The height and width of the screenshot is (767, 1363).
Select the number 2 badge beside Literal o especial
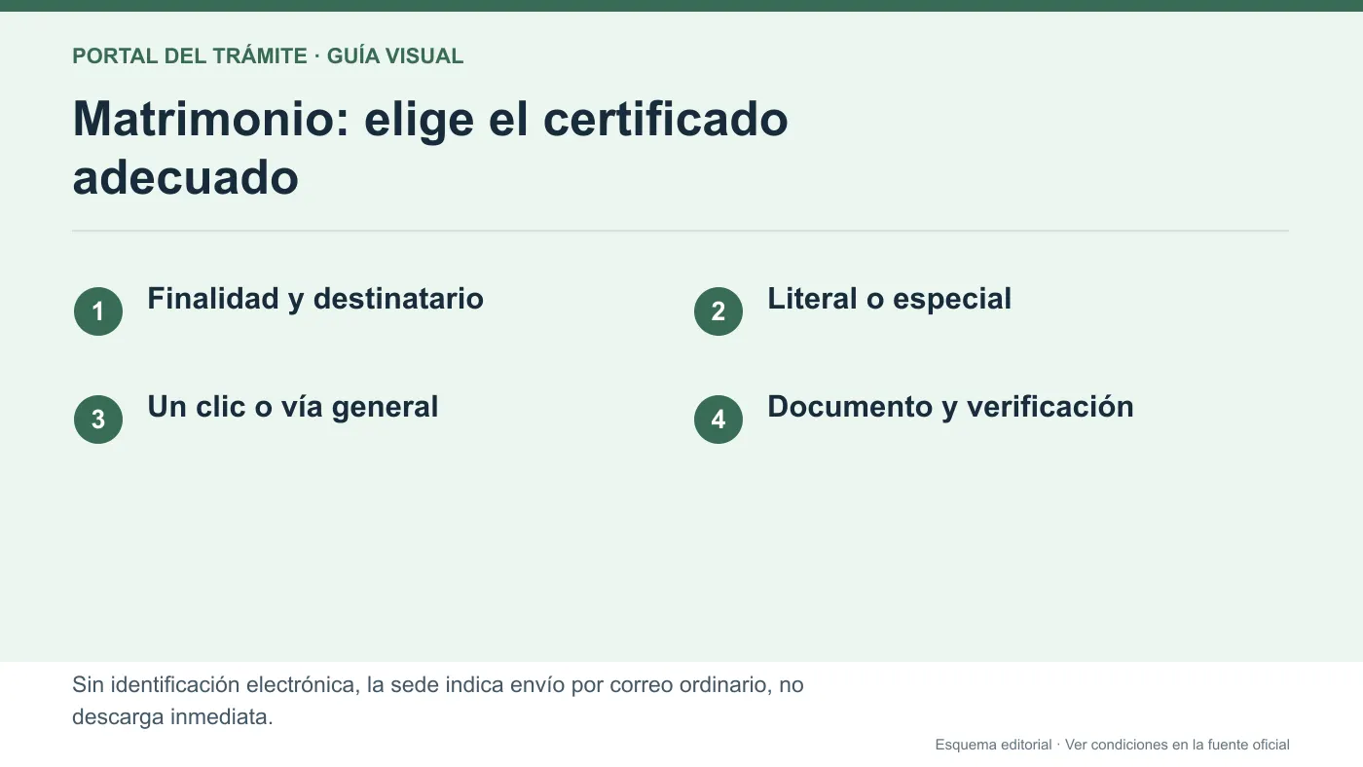[x=718, y=311]
